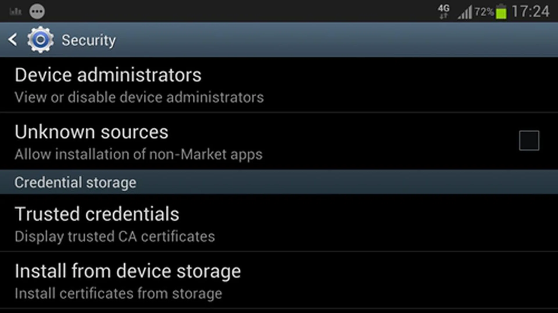
Task: Tap the 17:24 clock
Action: pyautogui.click(x=530, y=12)
